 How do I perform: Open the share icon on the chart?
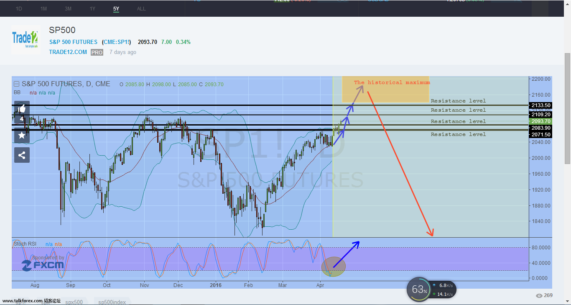tap(22, 155)
